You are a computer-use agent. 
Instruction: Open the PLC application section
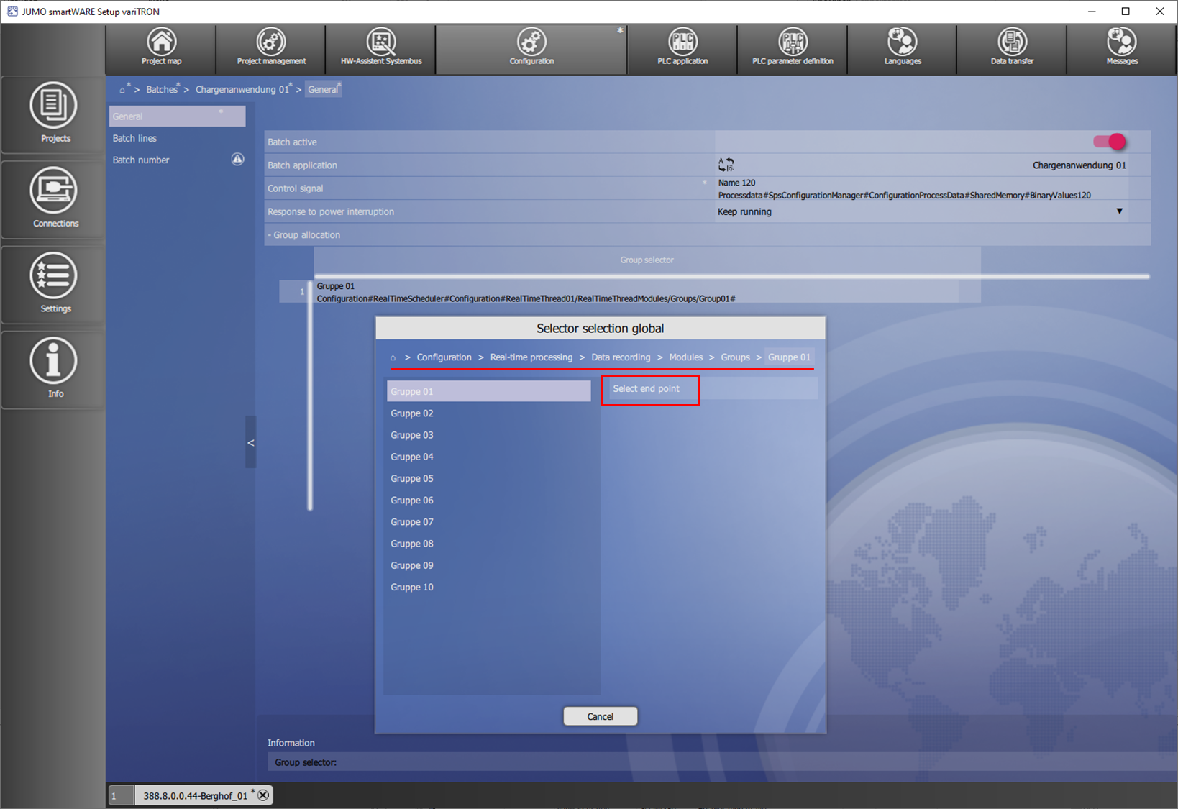tap(682, 48)
